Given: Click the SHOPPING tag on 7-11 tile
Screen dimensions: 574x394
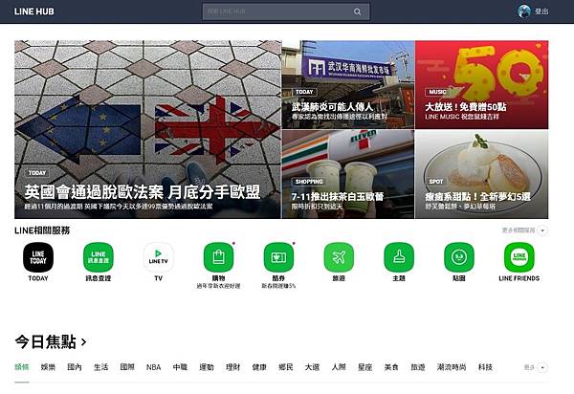Looking at the screenshot, I should 309,182.
